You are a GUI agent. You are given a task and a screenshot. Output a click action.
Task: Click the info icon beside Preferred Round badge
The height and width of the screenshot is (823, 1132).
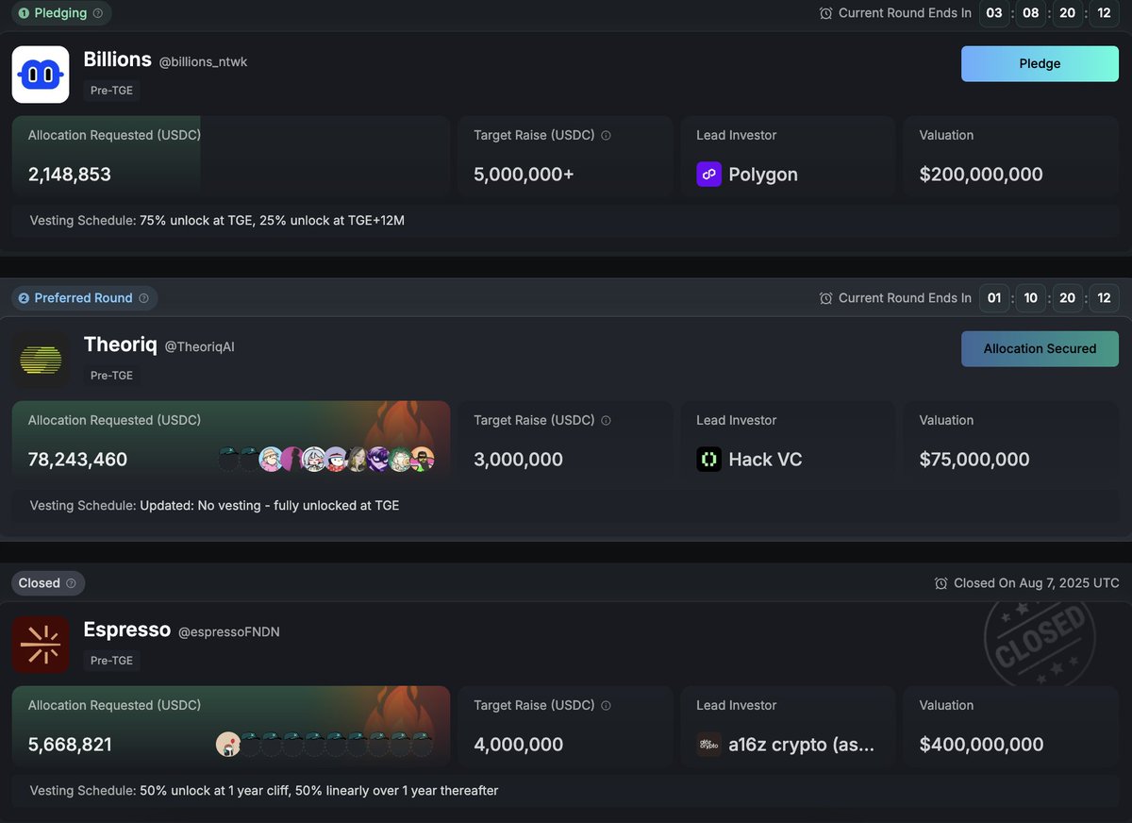tap(143, 298)
